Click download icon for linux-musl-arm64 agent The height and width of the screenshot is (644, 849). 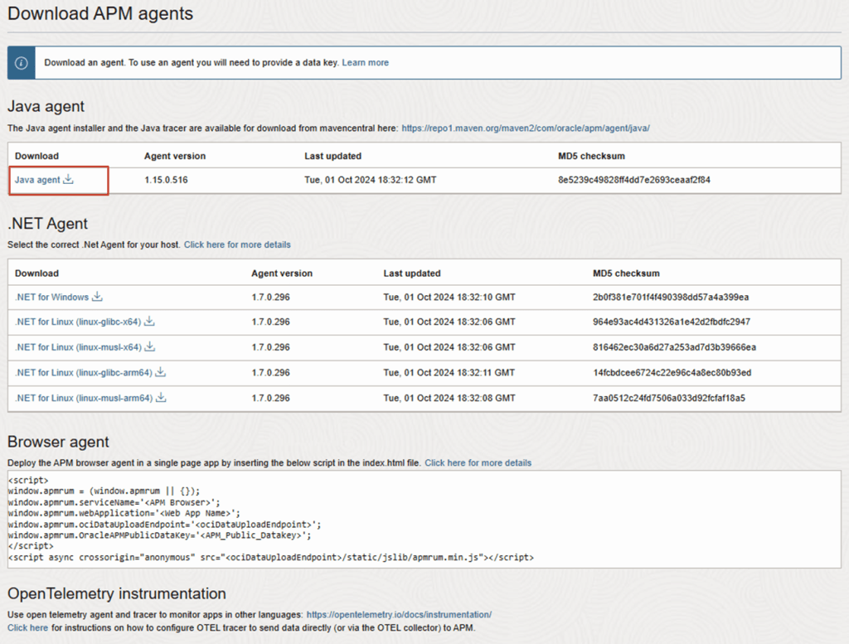pos(162,398)
